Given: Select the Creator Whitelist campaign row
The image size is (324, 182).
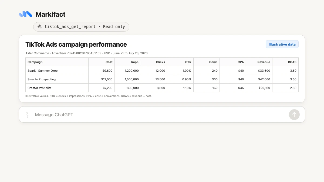Looking at the screenshot, I should [162, 88].
